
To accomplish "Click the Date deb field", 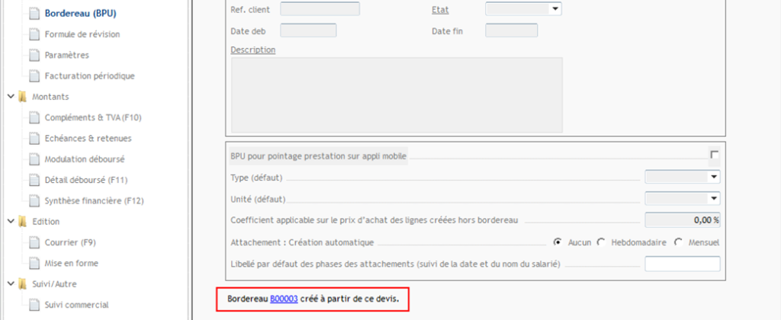I will pyautogui.click(x=308, y=30).
